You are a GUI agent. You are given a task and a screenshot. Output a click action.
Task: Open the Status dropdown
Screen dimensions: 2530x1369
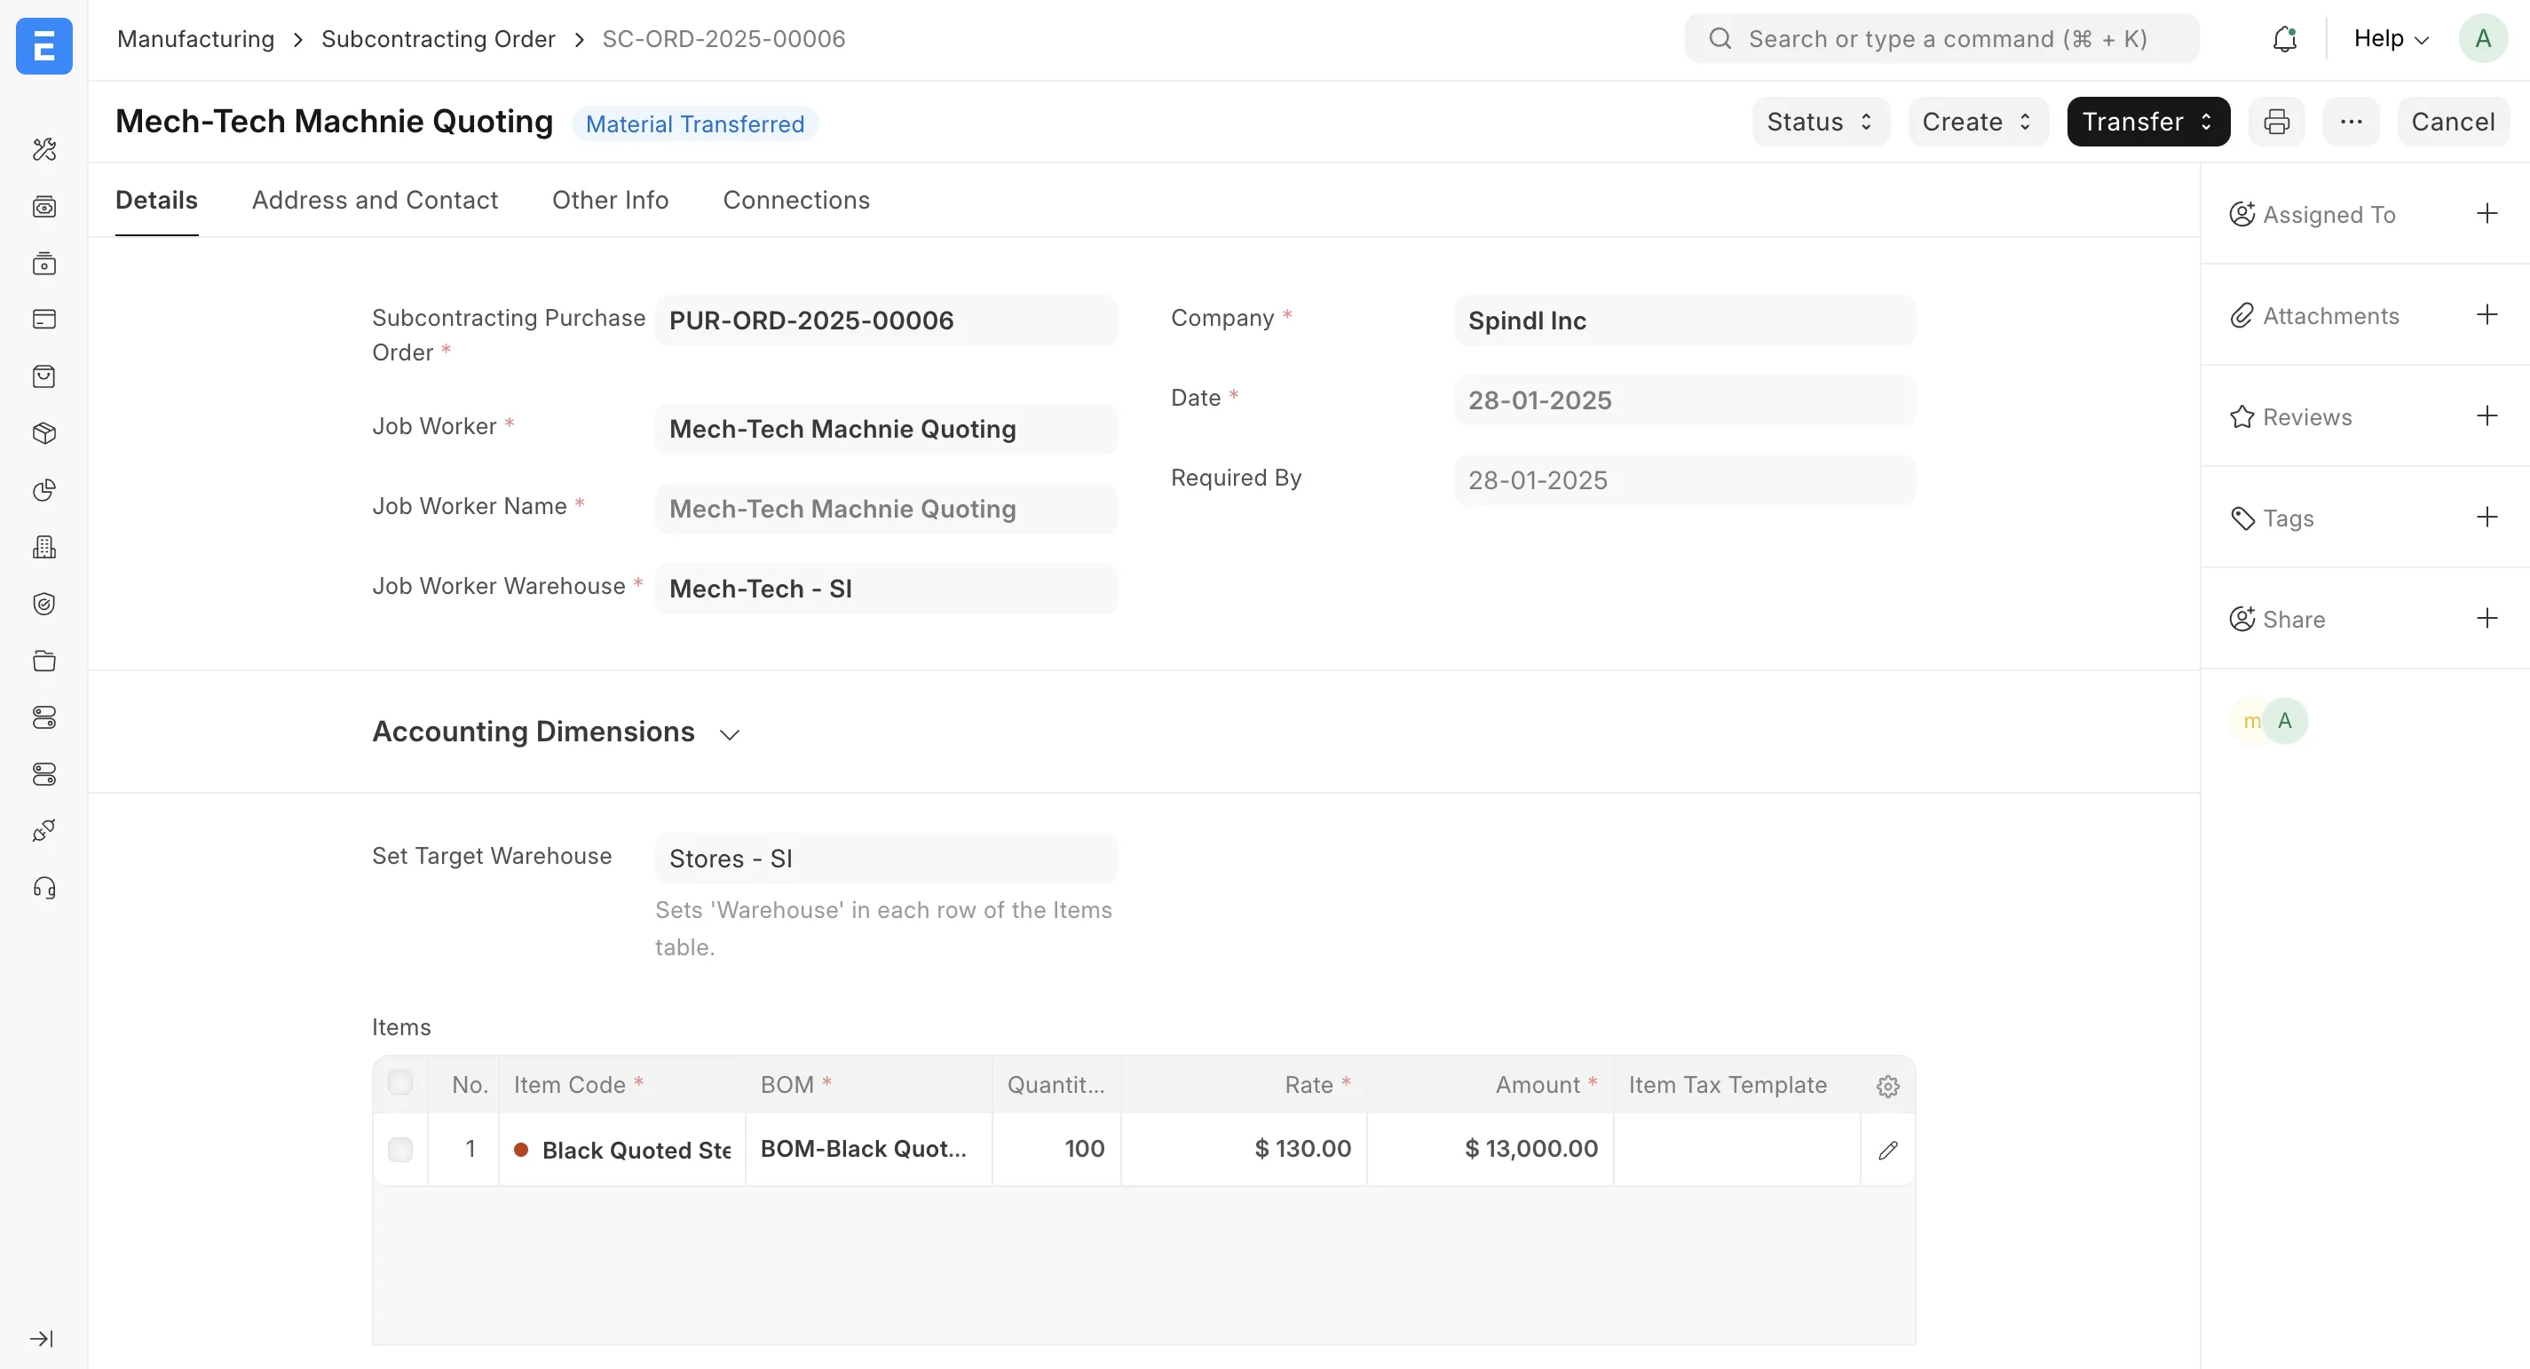pos(1820,122)
